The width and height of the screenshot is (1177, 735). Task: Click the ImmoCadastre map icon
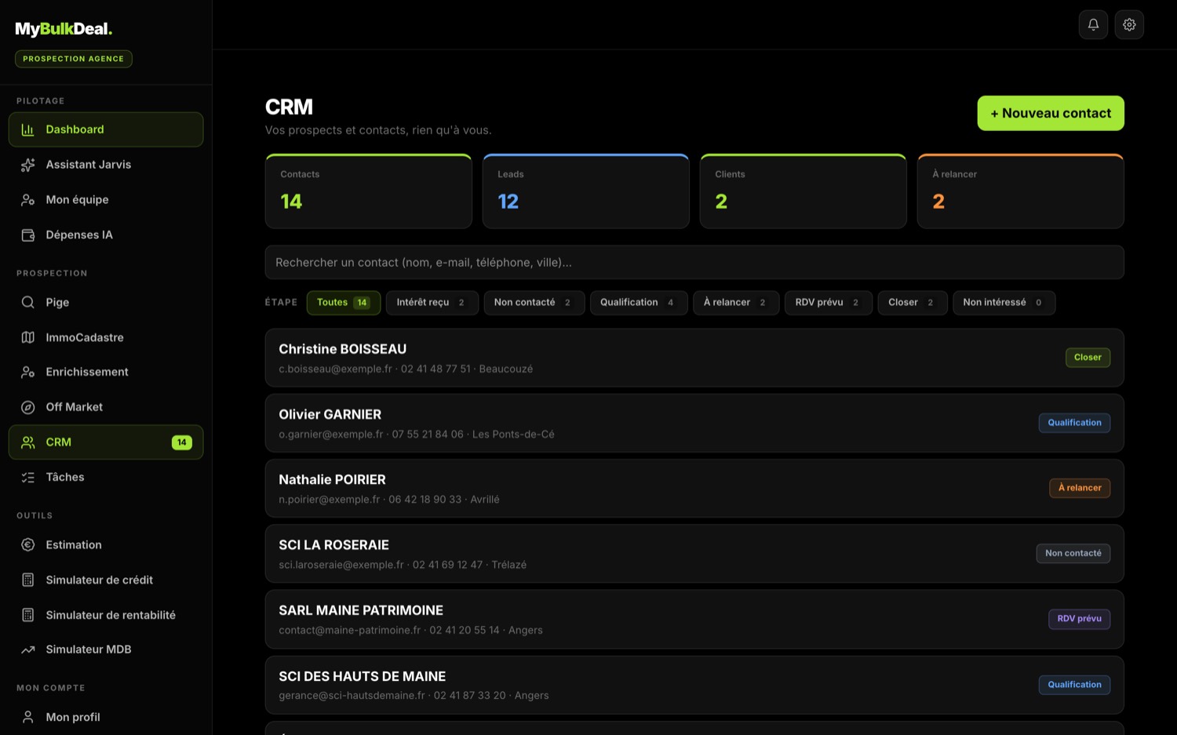28,337
